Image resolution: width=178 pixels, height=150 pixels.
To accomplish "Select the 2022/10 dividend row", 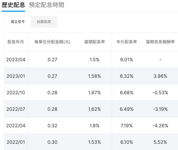I will (x=91, y=93).
